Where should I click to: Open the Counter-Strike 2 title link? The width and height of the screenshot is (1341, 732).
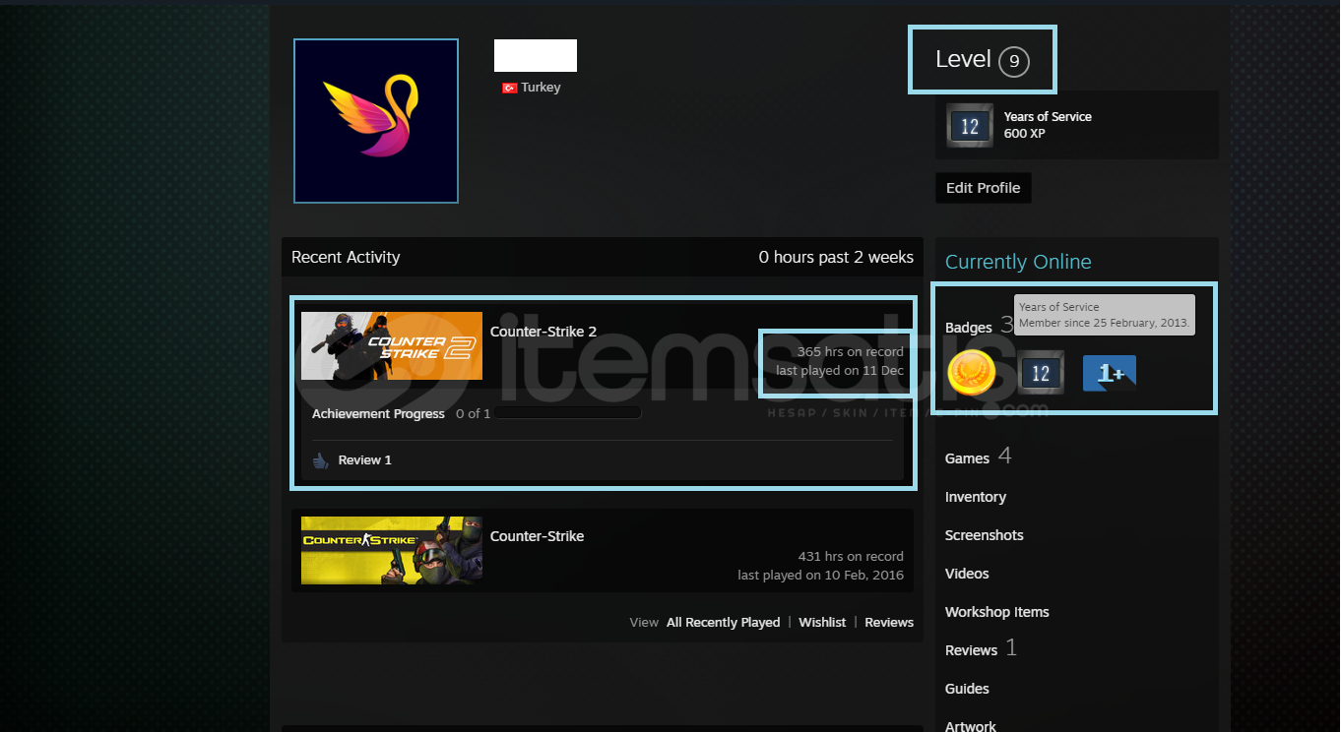543,332
